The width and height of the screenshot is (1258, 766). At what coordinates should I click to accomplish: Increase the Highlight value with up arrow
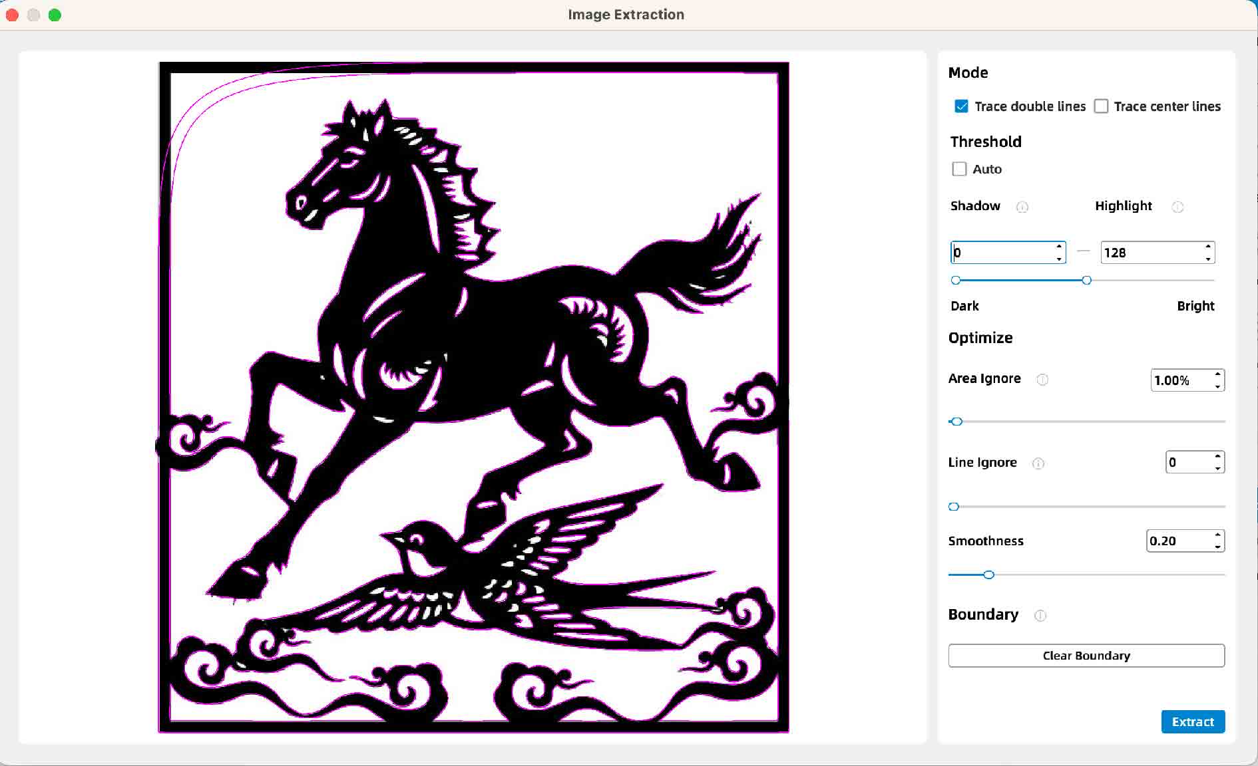(x=1207, y=247)
